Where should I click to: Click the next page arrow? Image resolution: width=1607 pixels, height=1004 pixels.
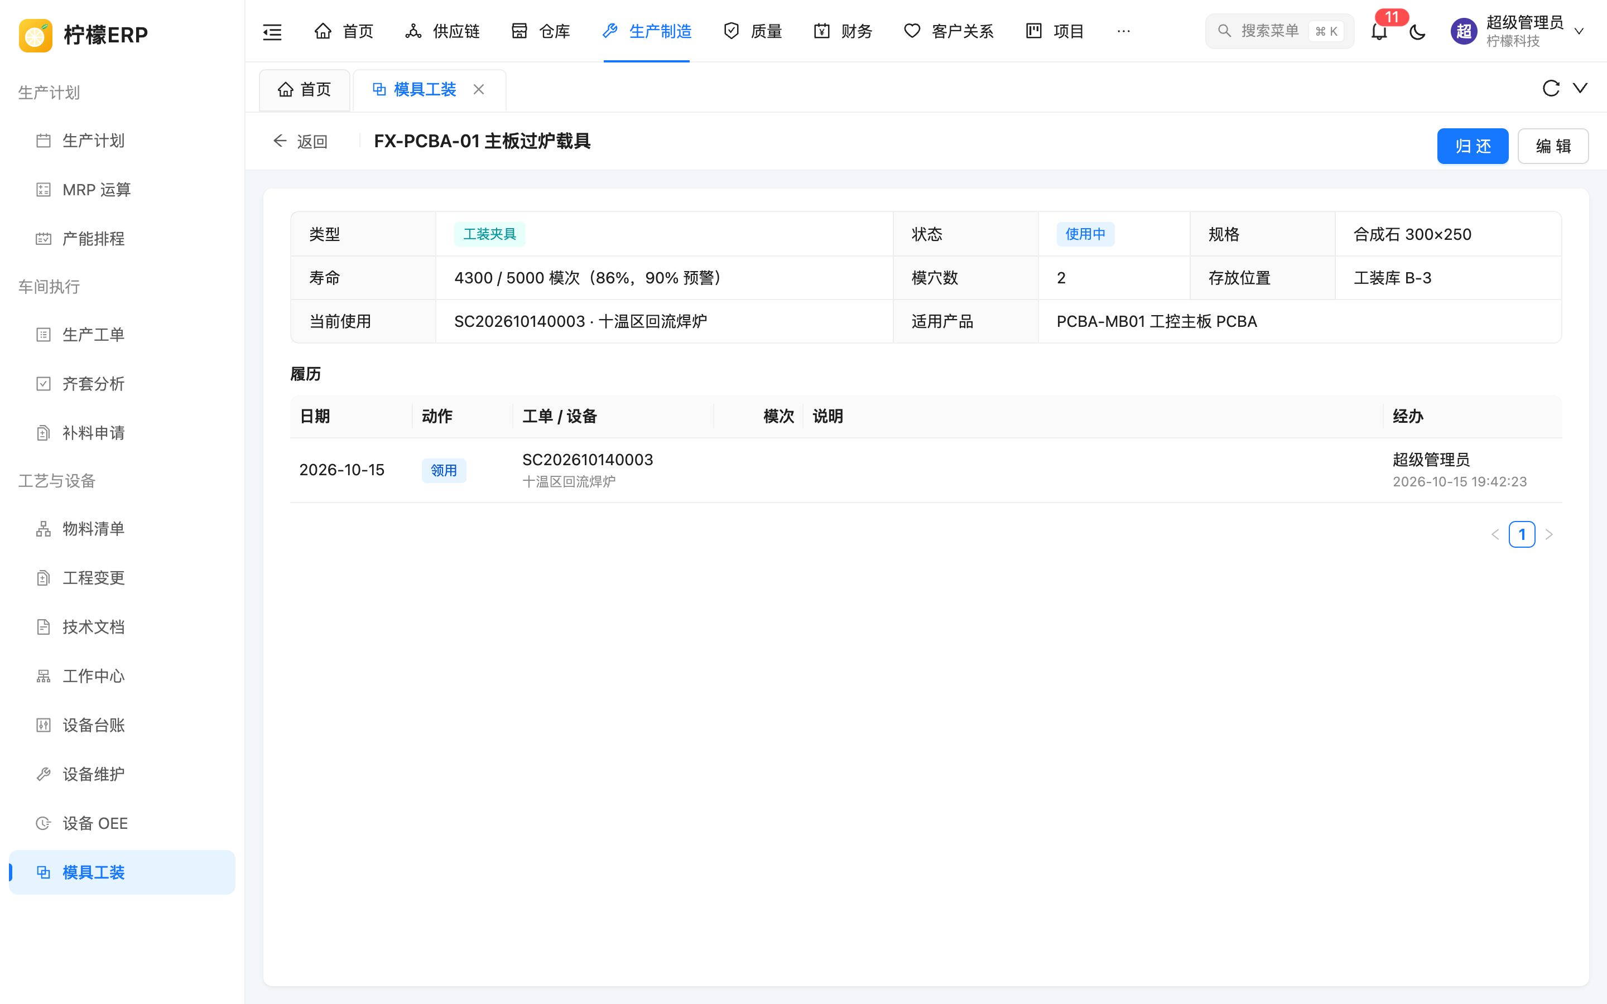click(1548, 534)
